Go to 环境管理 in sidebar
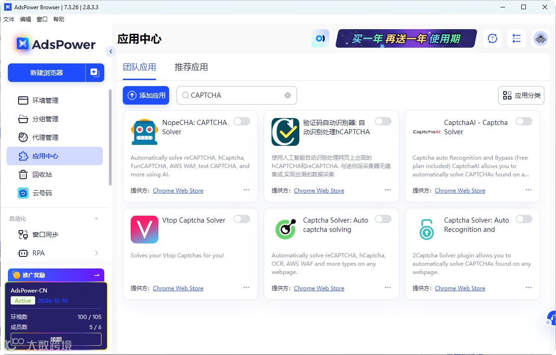Viewport: 556px width, 355px height. pos(55,100)
